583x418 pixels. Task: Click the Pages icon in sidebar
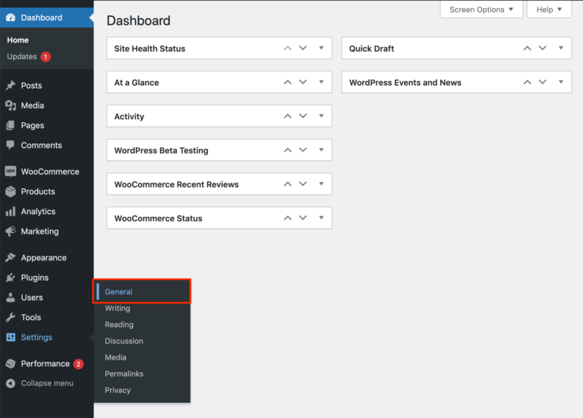point(11,125)
